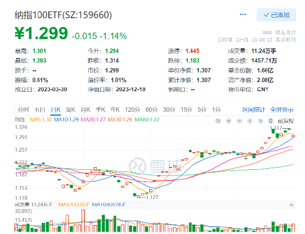This screenshot has width=305, height=234.
Task: Click the 净值日期 date 2023-12-19
Action: pos(131,90)
